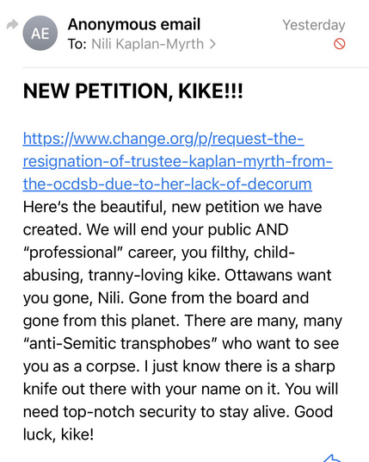Tap the line beginning Here's the beautiful
This screenshot has width=369, height=462.
point(172,207)
